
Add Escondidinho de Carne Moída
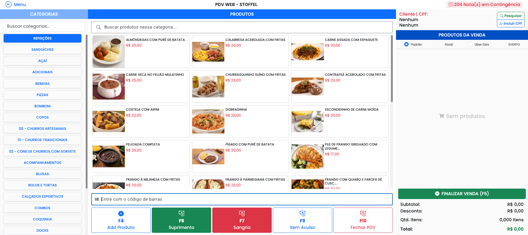pyautogui.click(x=340, y=121)
